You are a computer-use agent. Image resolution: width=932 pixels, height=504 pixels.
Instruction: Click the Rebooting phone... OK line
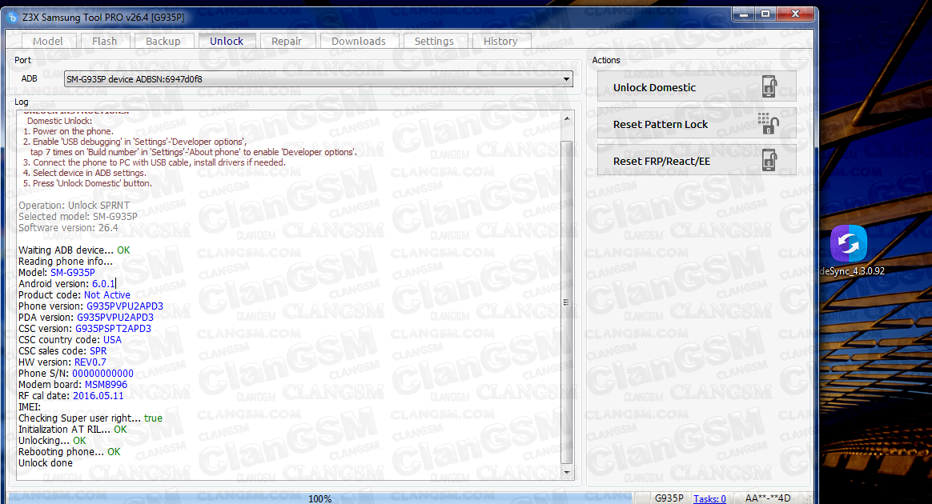click(x=69, y=452)
